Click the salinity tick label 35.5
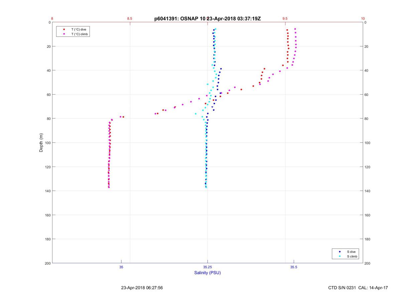This screenshot has height=296, width=401. [294, 267]
